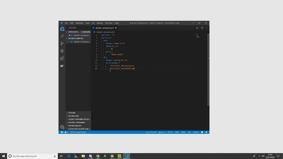Click the minimap code preview
This screenshot has height=159, width=283.
pos(198,36)
